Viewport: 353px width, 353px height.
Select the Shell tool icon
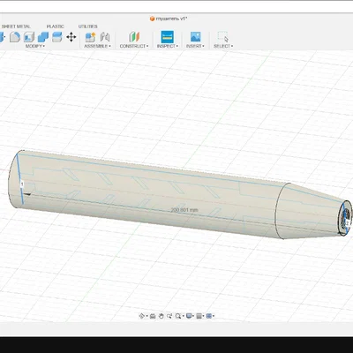[29, 37]
